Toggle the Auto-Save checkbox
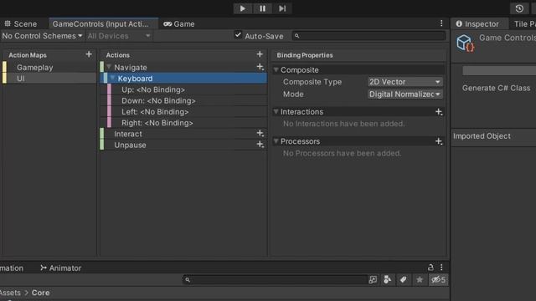 coord(238,35)
